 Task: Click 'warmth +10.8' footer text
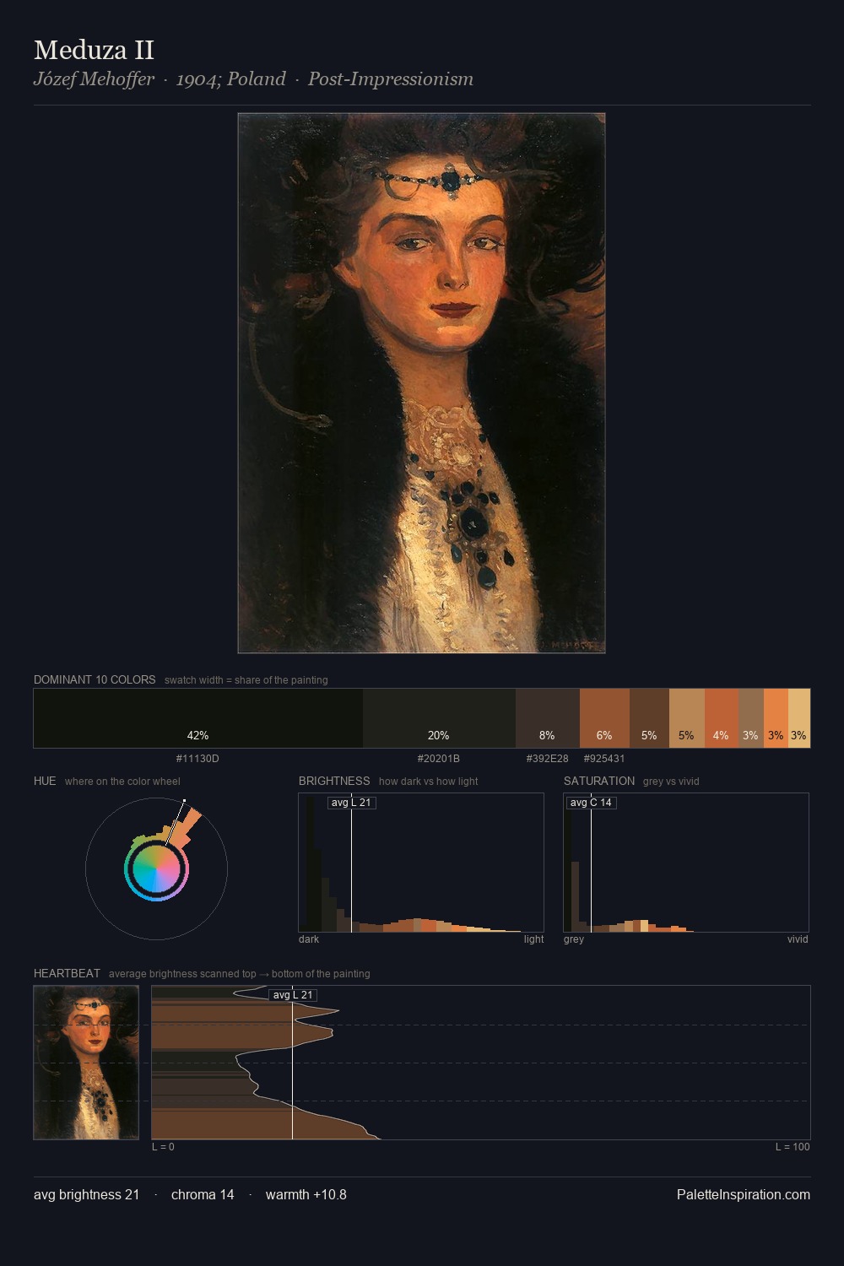[306, 1194]
